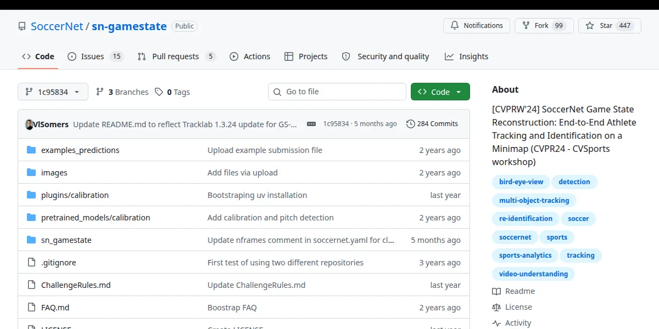Image resolution: width=659 pixels, height=329 pixels.
Task: Open the Actions tab
Action: pyautogui.click(x=250, y=56)
